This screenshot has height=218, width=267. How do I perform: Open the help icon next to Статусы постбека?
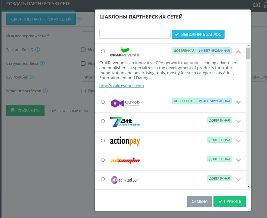(42, 63)
